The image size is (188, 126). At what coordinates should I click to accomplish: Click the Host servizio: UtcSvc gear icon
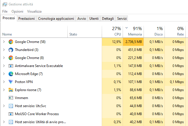point(11,106)
